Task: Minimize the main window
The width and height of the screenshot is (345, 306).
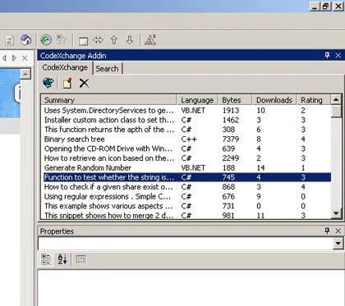Action: 315,7
